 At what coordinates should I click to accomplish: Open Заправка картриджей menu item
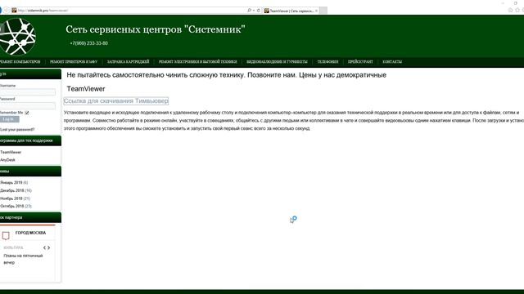point(128,62)
